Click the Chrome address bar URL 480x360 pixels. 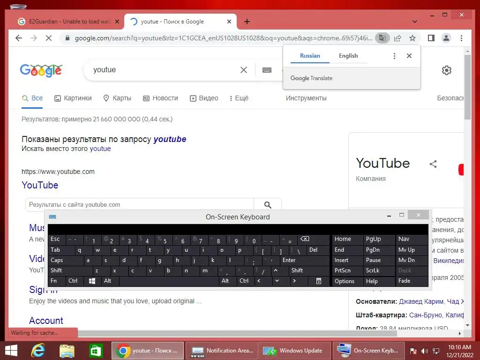pyautogui.click(x=224, y=38)
